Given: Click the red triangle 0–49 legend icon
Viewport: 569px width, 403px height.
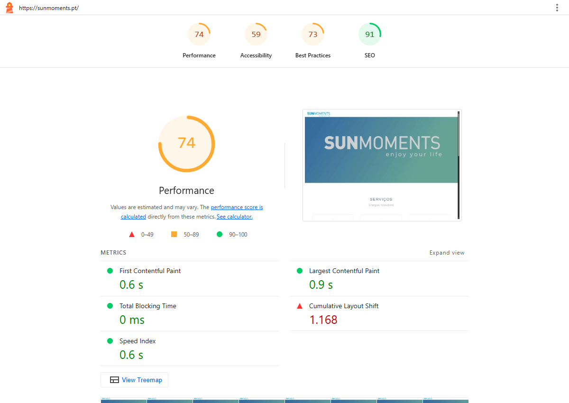Looking at the screenshot, I should pos(132,234).
